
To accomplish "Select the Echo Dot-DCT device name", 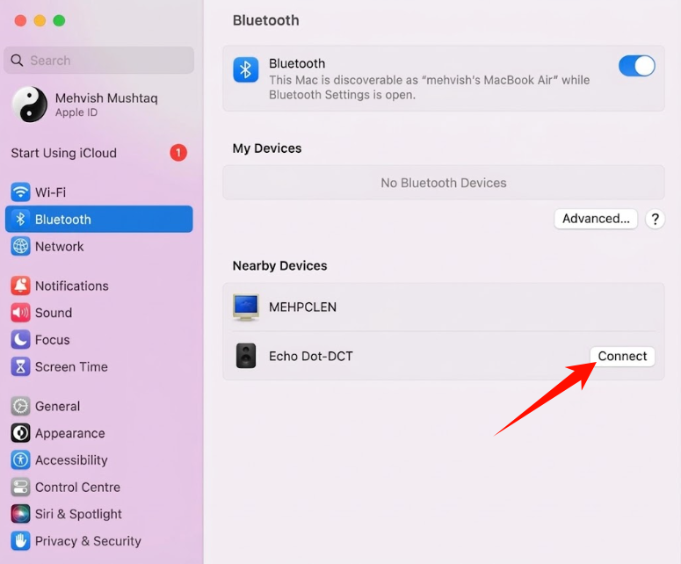I will tap(310, 356).
